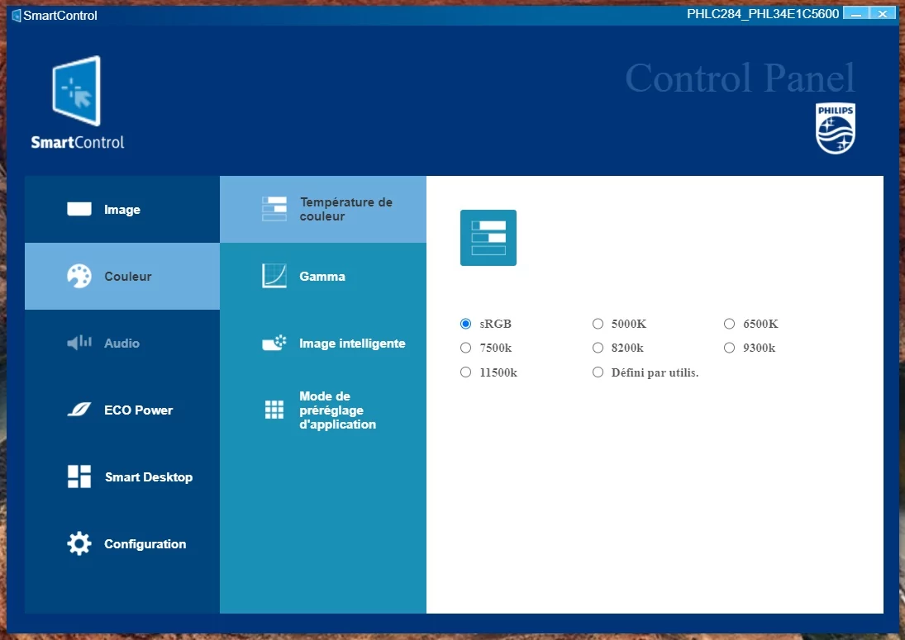The image size is (905, 640).
Task: Select the 5000K color temperature
Action: pyautogui.click(x=598, y=324)
